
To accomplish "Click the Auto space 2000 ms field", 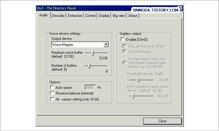I will click(90, 87).
